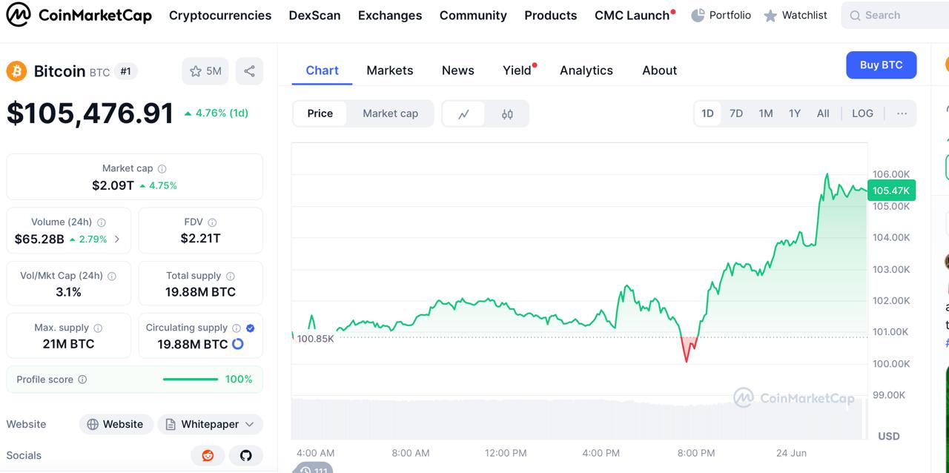
Task: Click the info icon next to Volume (24h)
Action: coord(102,222)
